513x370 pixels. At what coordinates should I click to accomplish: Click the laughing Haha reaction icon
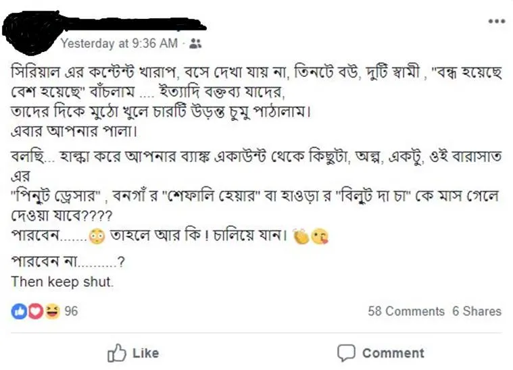tap(52, 311)
